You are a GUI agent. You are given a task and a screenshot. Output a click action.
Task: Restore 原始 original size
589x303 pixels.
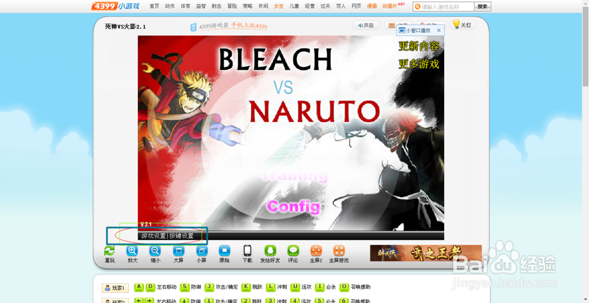click(x=224, y=251)
